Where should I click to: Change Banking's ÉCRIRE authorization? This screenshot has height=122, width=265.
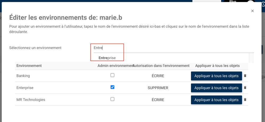pyautogui.click(x=158, y=76)
